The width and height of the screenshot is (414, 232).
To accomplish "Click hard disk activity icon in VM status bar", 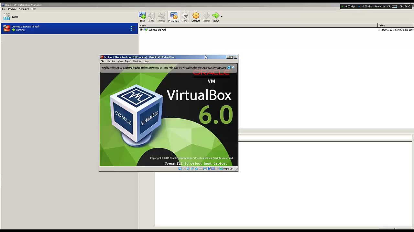I will pyautogui.click(x=180, y=169).
